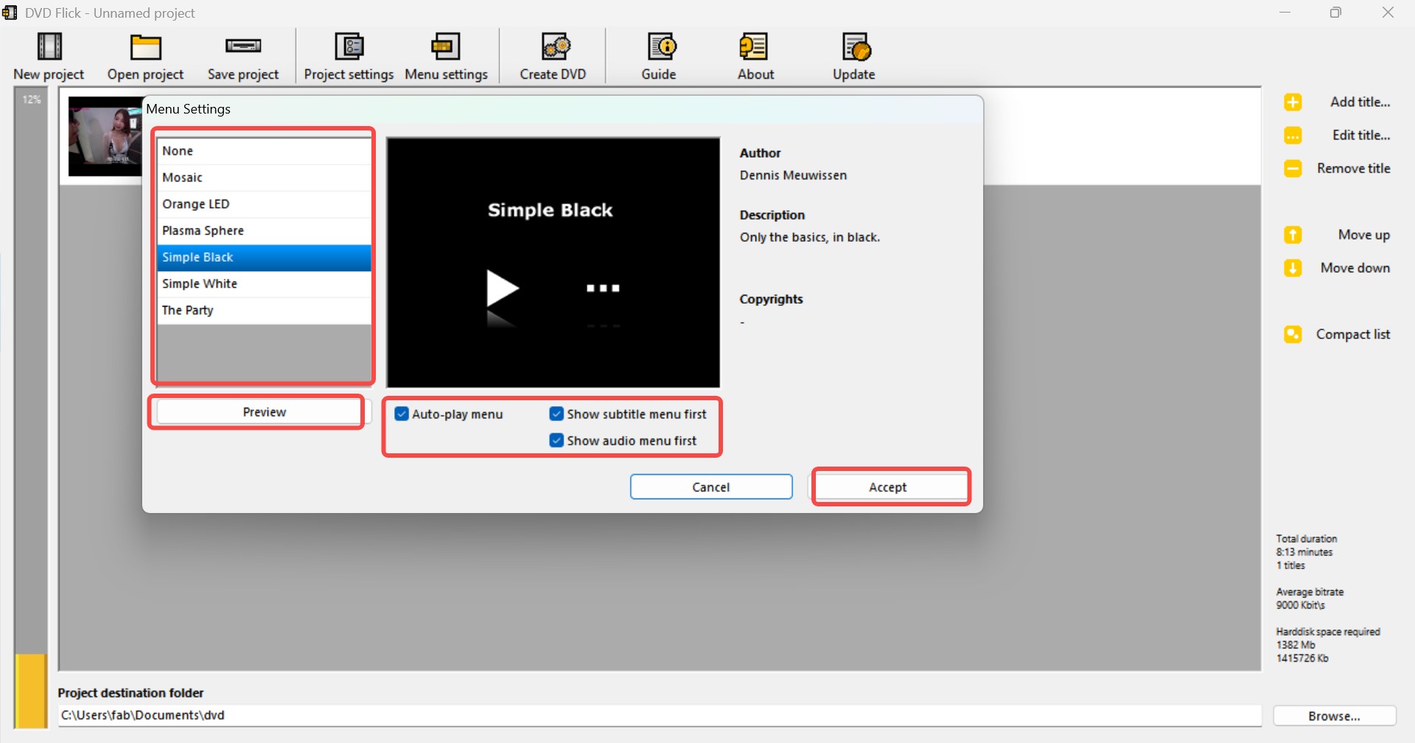Disable Auto-play menu

coord(402,414)
